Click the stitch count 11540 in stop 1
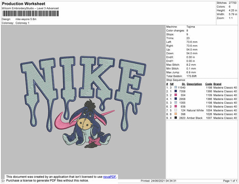239x184 pixels. [182, 88]
